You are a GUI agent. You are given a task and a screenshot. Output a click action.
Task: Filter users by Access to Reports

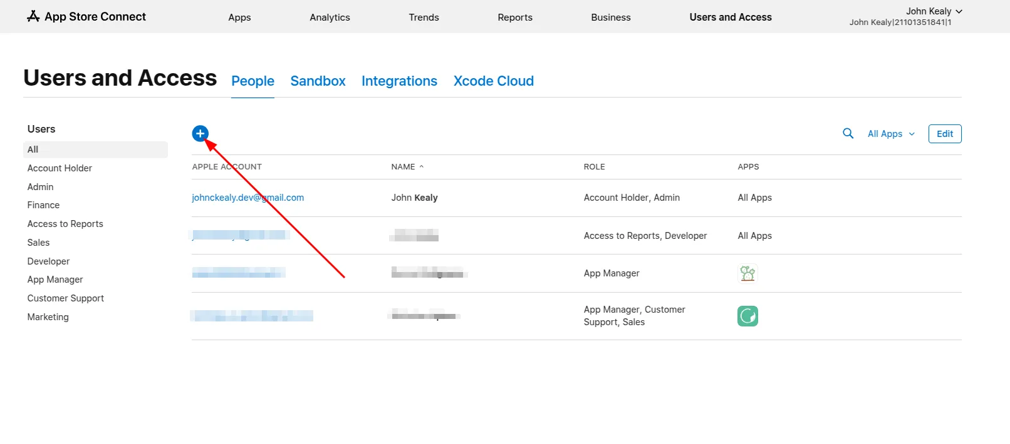point(65,224)
